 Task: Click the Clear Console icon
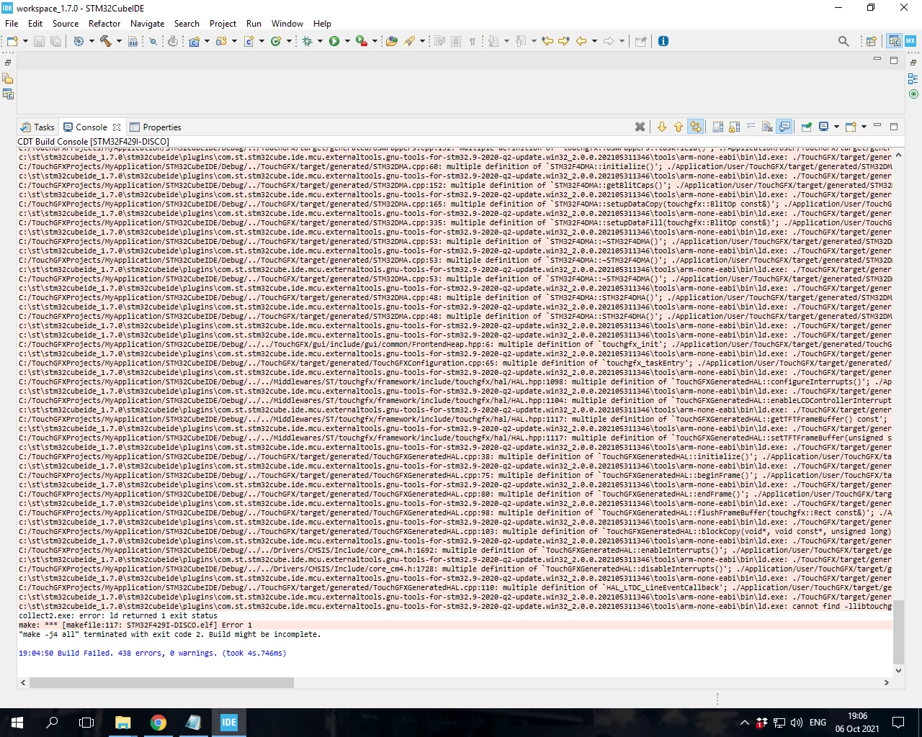pos(768,127)
